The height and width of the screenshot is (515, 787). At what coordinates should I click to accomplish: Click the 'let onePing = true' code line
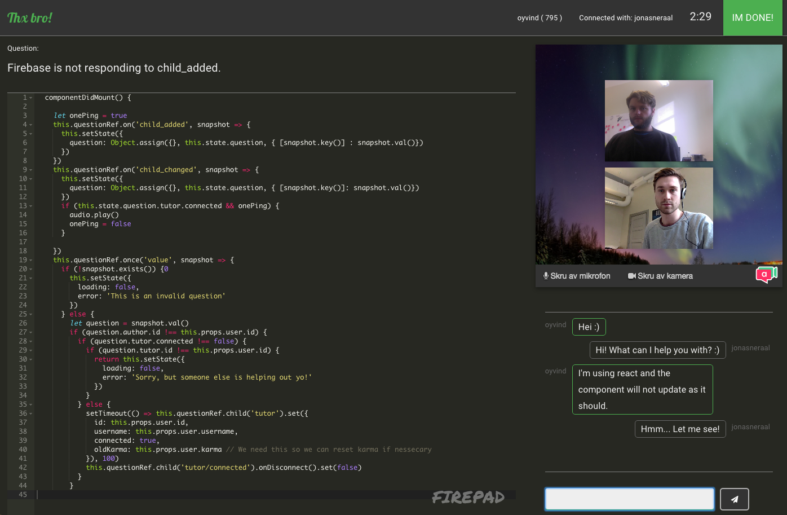(x=90, y=116)
